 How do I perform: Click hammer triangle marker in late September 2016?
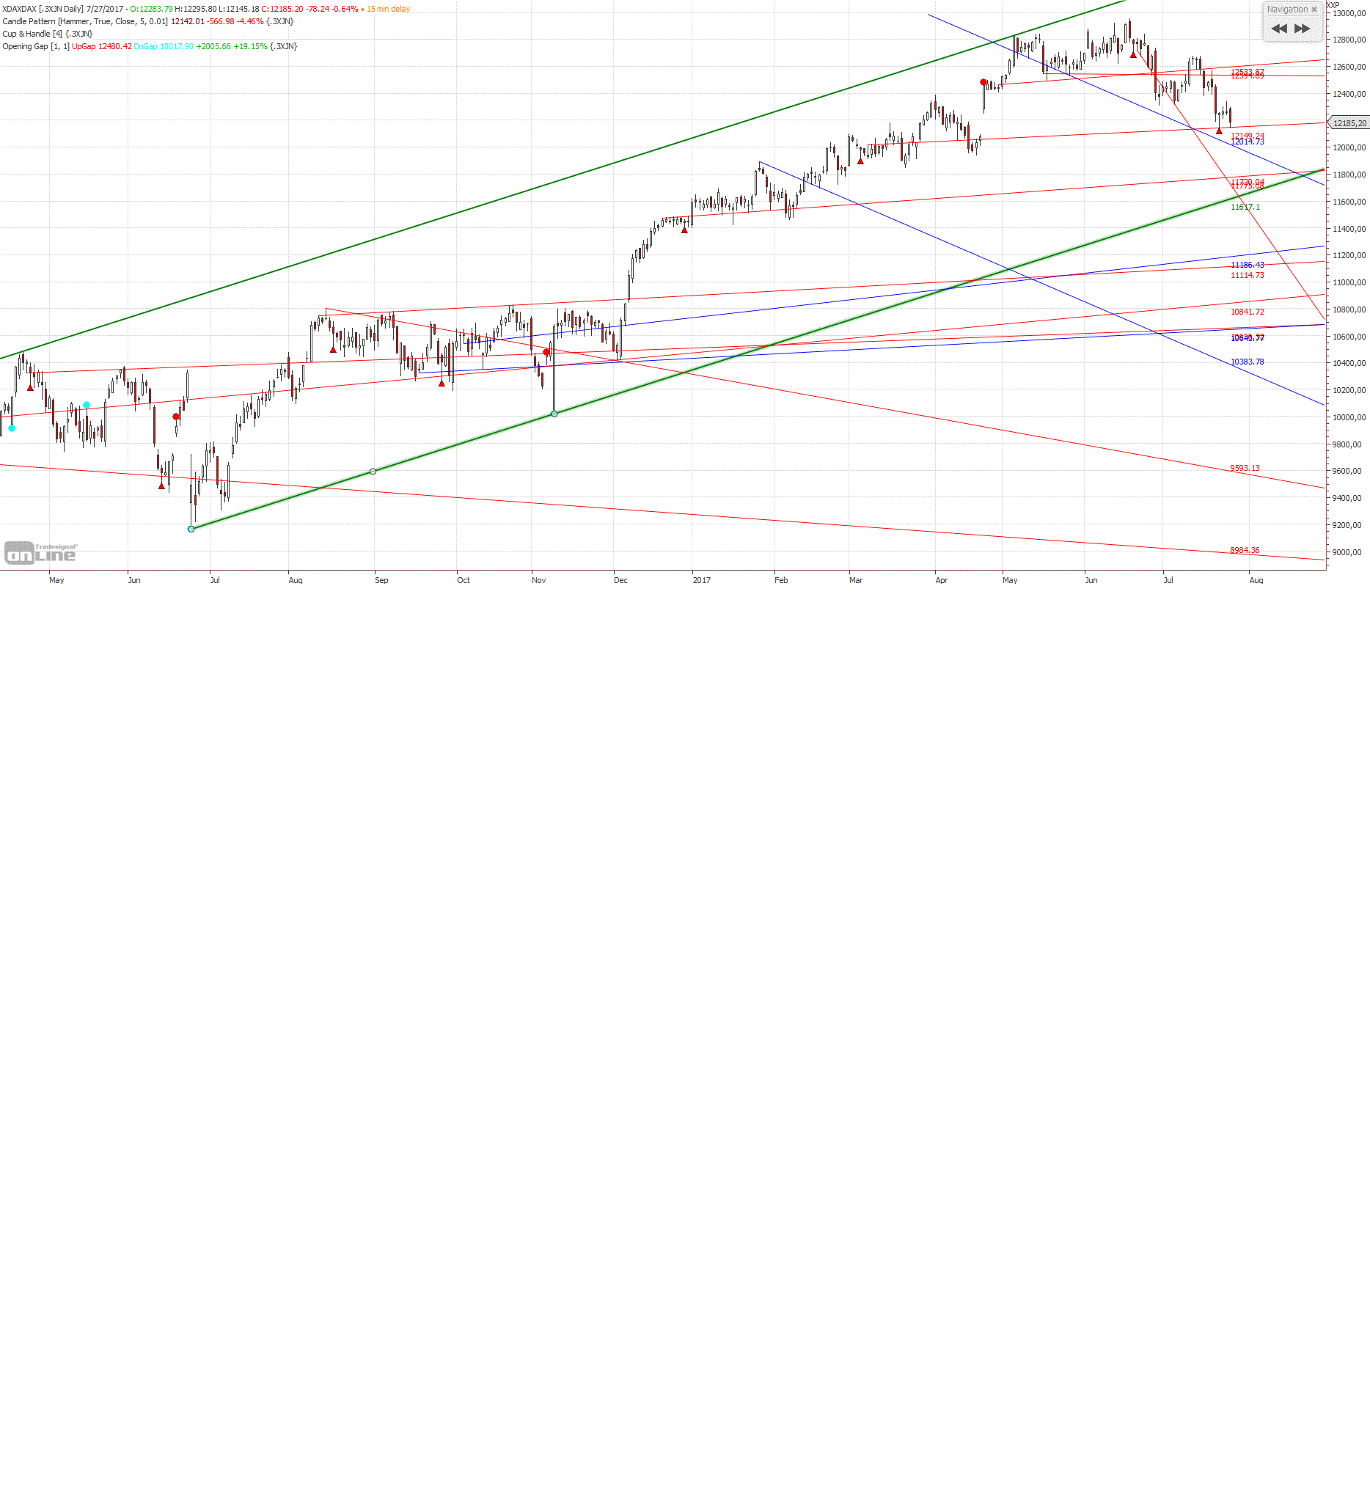[442, 384]
